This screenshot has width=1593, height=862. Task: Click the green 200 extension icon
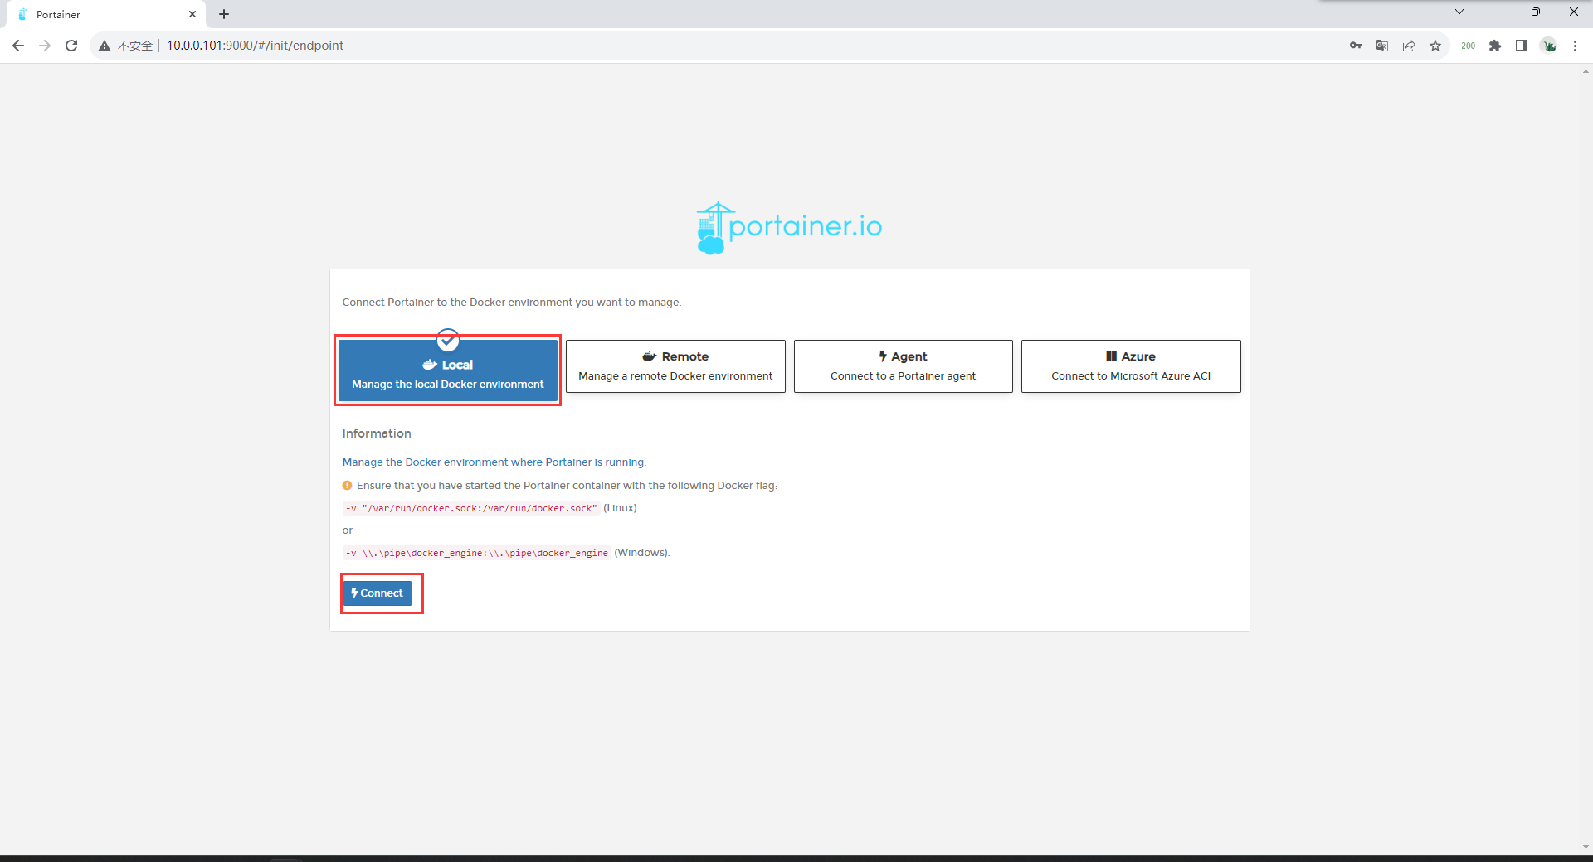tap(1468, 46)
